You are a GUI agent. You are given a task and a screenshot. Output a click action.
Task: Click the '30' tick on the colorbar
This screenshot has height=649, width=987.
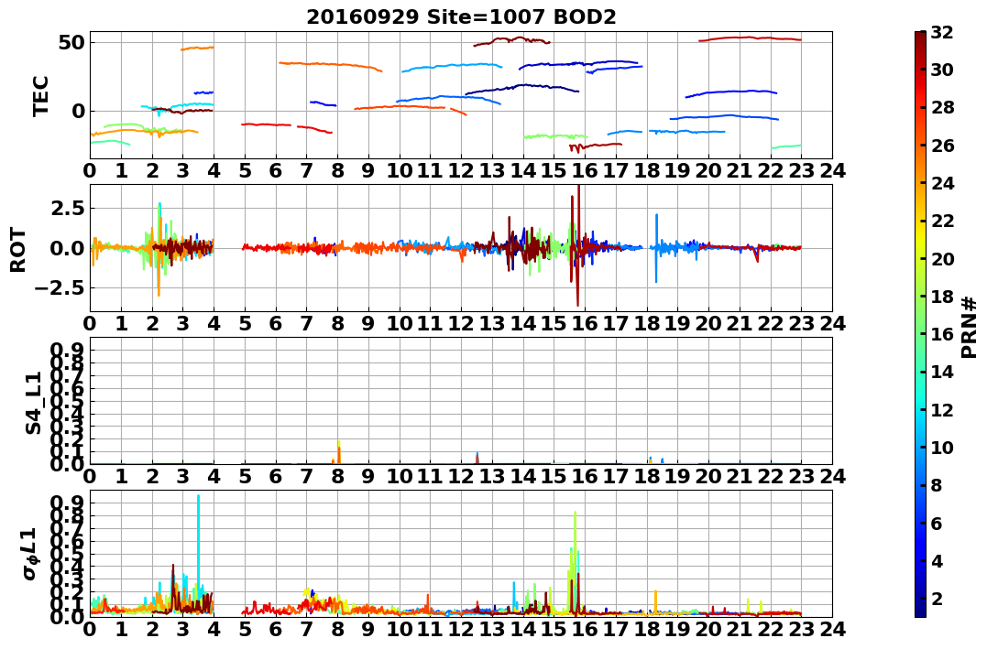pyautogui.click(x=942, y=70)
